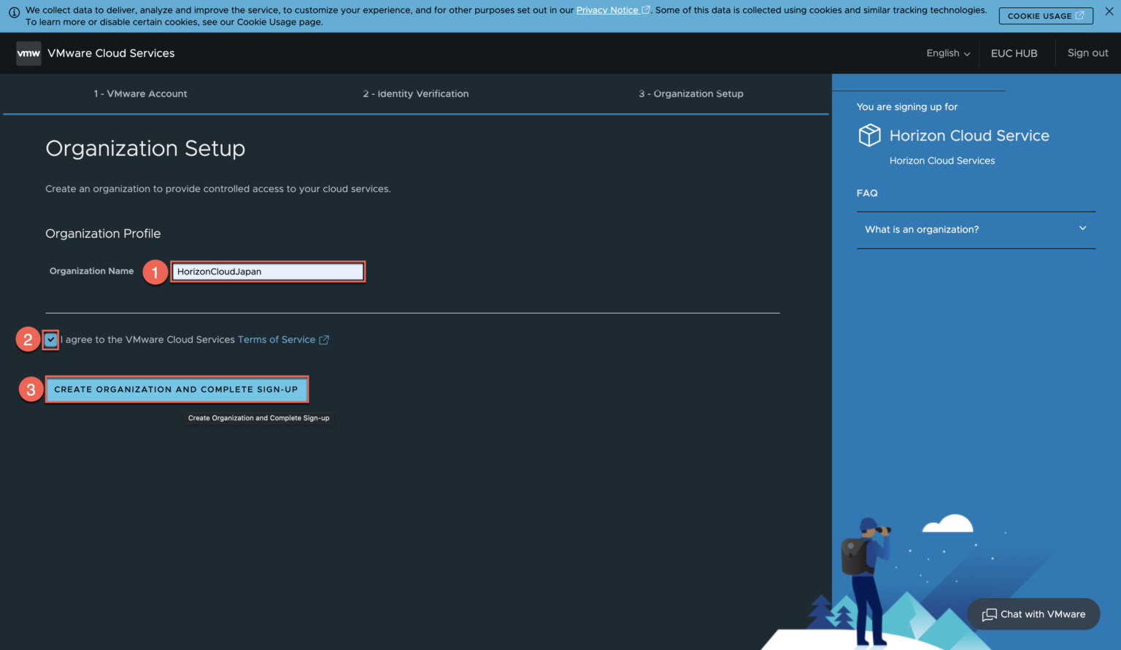Click the You are signing up for text
This screenshot has width=1121, height=650.
(907, 107)
